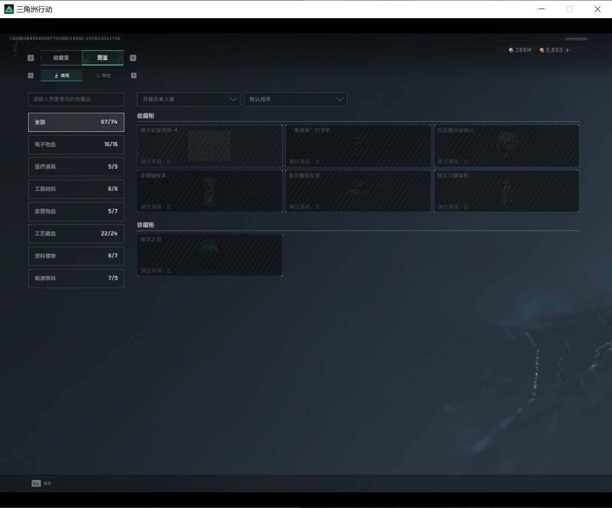Click the Q key hint icon
This screenshot has width=612, height=508.
(31, 58)
